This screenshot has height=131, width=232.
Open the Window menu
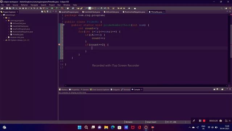point(67,5)
